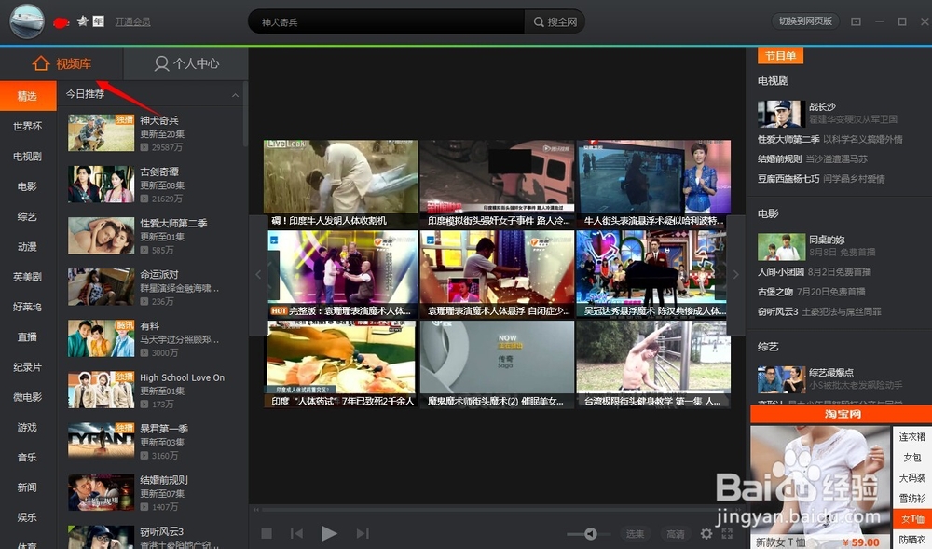Click the 结婚前规则 title in list
The width and height of the screenshot is (932, 549).
pyautogui.click(x=164, y=480)
